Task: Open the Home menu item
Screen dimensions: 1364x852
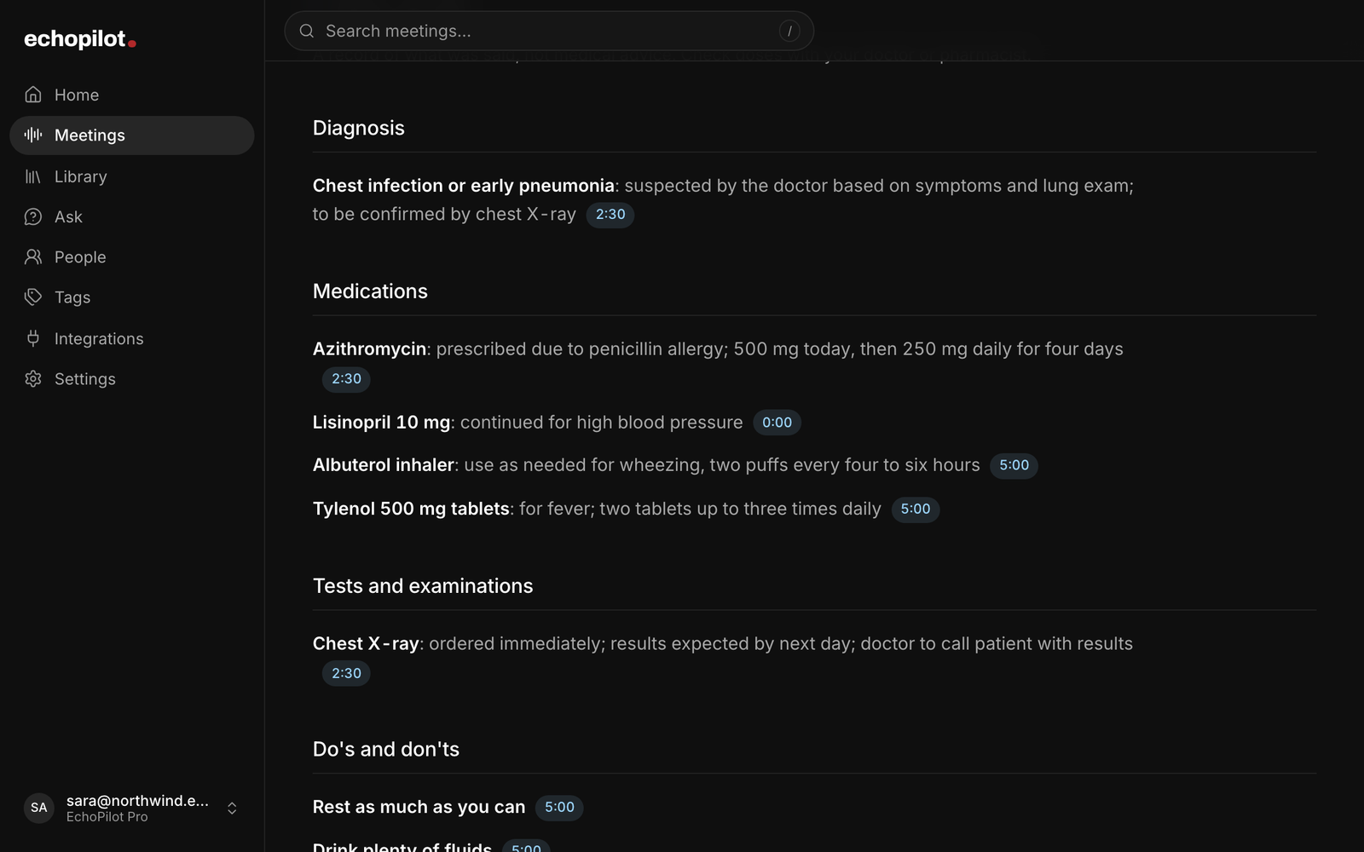Action: coord(132,95)
